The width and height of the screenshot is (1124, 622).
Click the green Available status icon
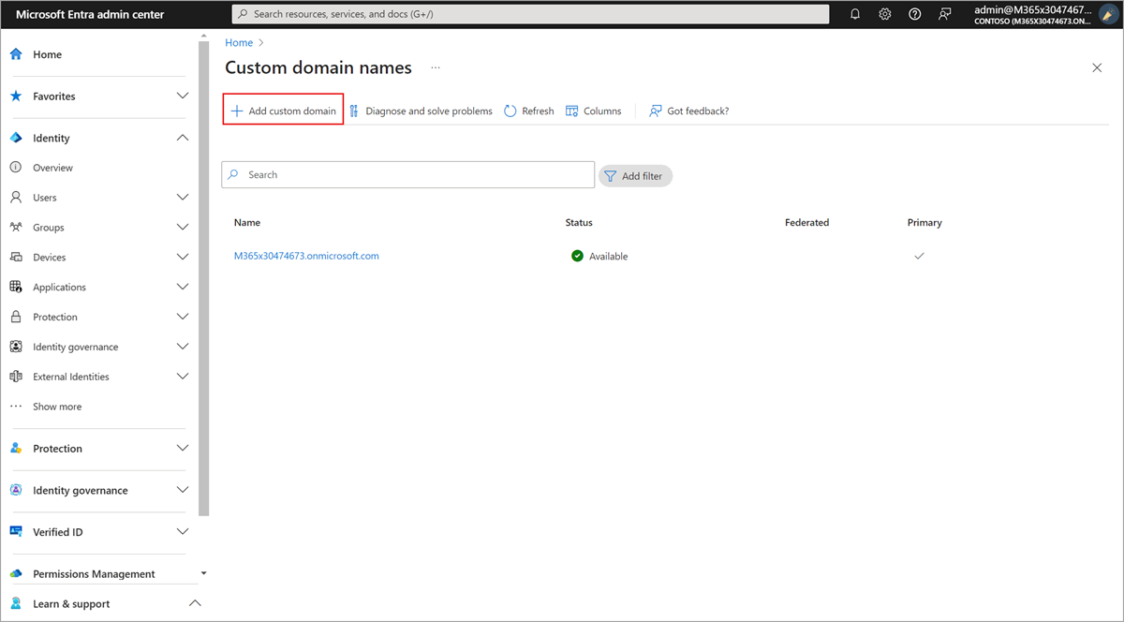coord(577,256)
